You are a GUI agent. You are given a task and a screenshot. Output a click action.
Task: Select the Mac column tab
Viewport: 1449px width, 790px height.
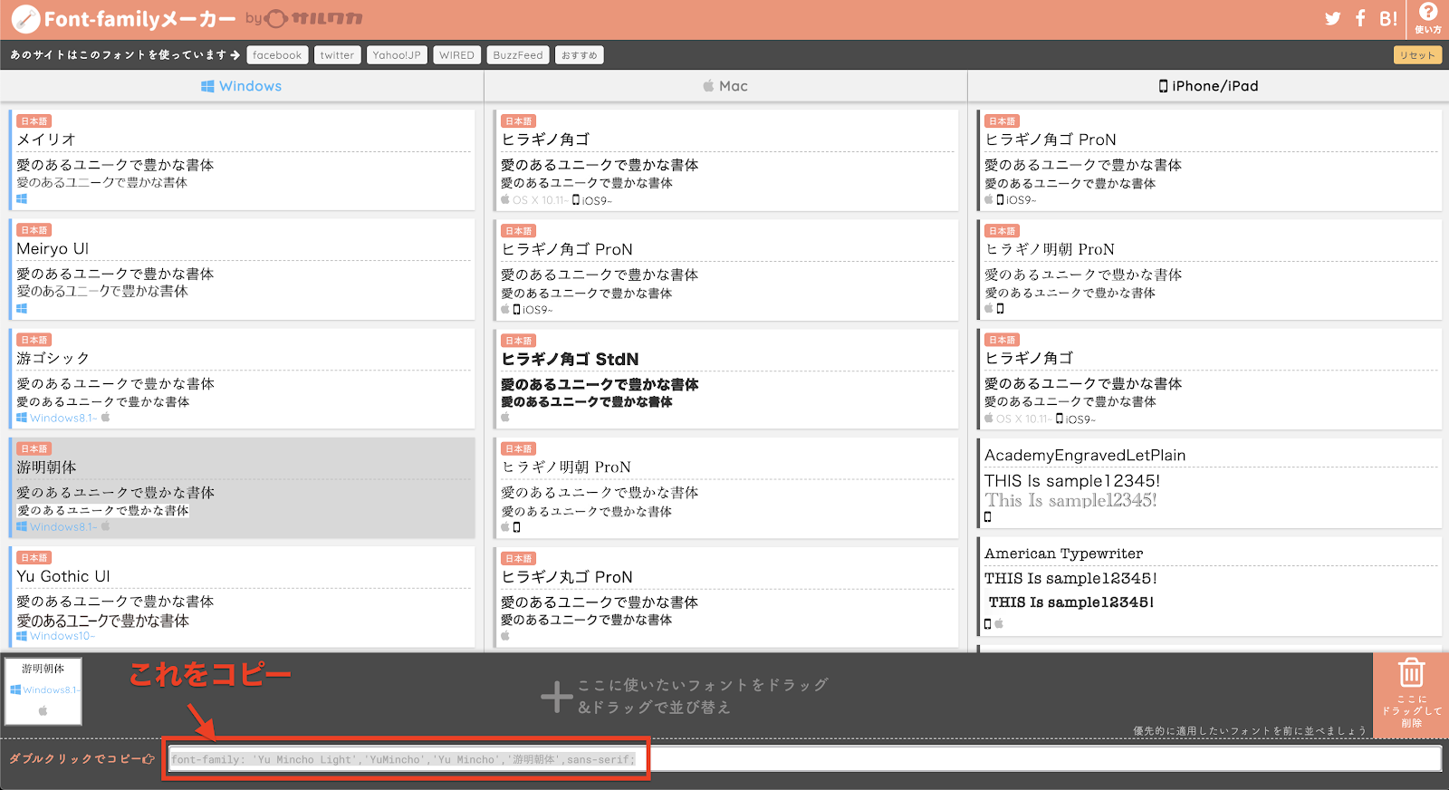[725, 86]
